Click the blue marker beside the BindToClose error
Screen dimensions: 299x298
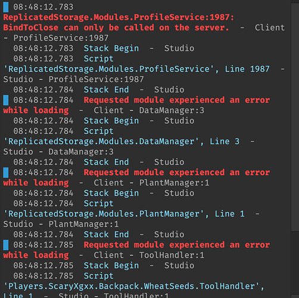(6, 7)
